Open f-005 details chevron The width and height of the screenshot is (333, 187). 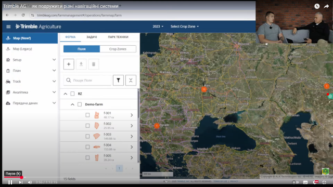[132, 158]
